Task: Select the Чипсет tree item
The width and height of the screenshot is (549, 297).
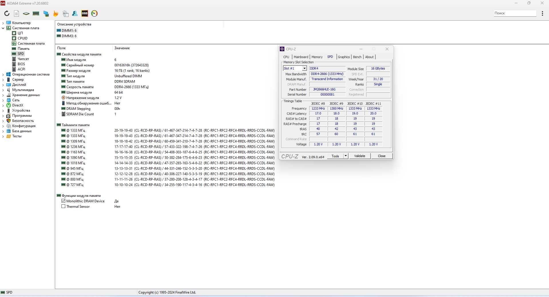Action: (23, 59)
